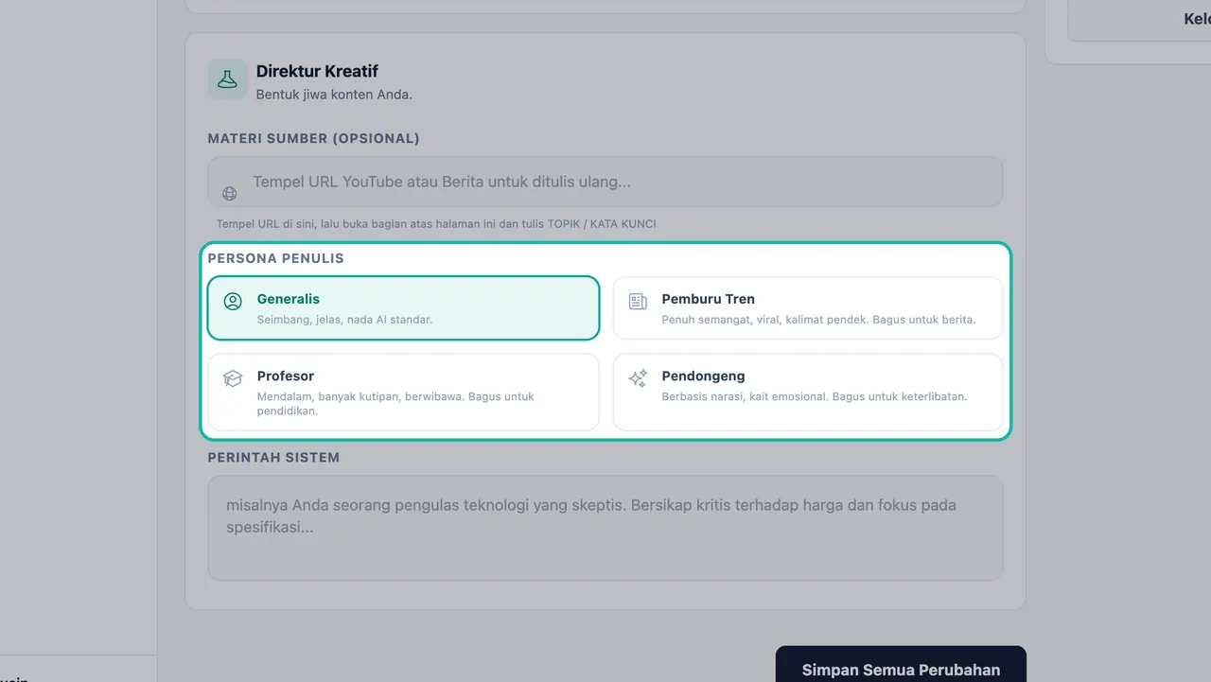The image size is (1211, 682).
Task: Click the PERINTAH SISTEM section label
Action: [273, 457]
